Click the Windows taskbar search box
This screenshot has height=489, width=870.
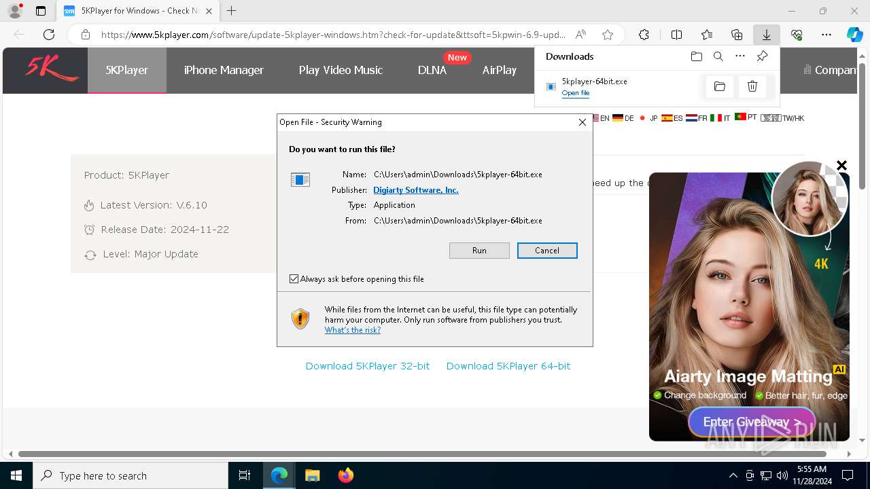point(130,475)
